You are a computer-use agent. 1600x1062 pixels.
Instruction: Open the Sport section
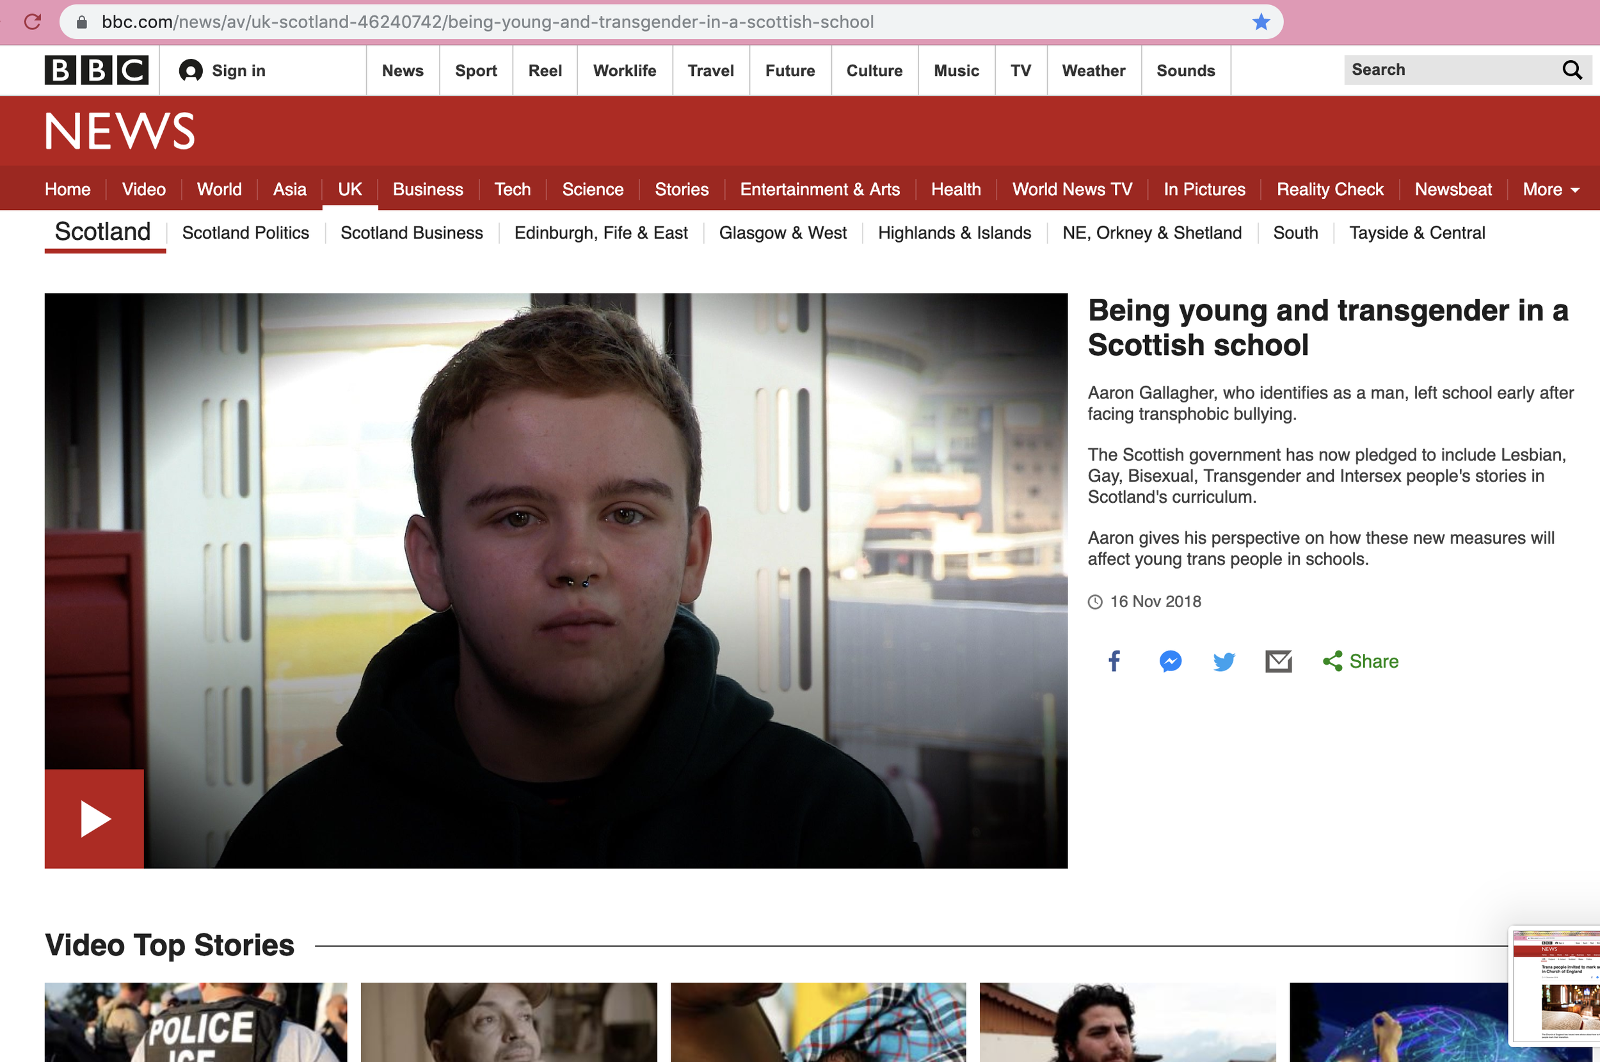click(476, 70)
